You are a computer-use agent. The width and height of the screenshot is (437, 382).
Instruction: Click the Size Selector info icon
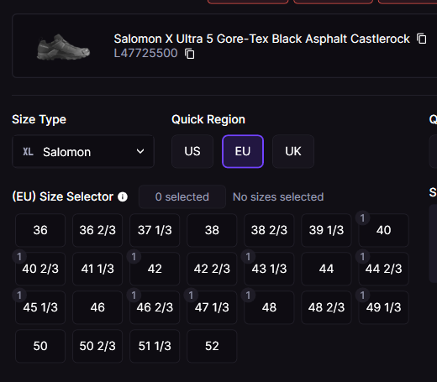point(123,196)
